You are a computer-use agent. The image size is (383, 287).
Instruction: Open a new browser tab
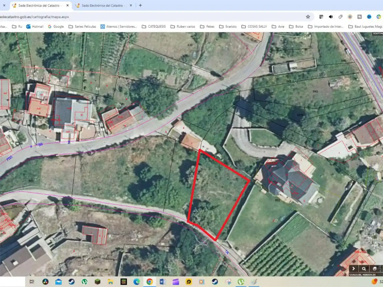point(140,5)
